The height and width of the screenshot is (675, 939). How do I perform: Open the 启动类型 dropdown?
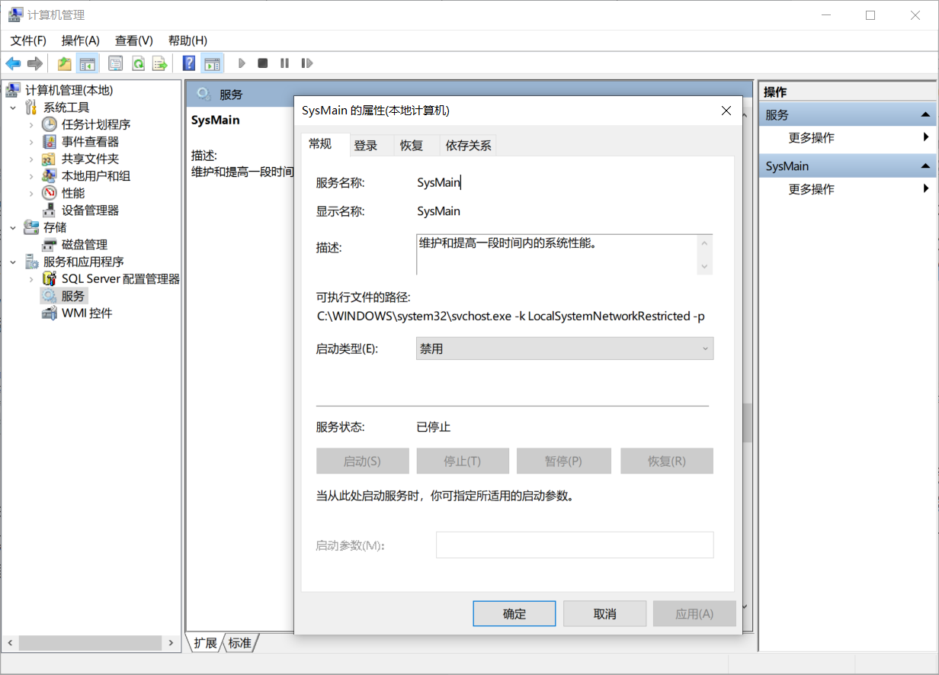click(x=565, y=349)
